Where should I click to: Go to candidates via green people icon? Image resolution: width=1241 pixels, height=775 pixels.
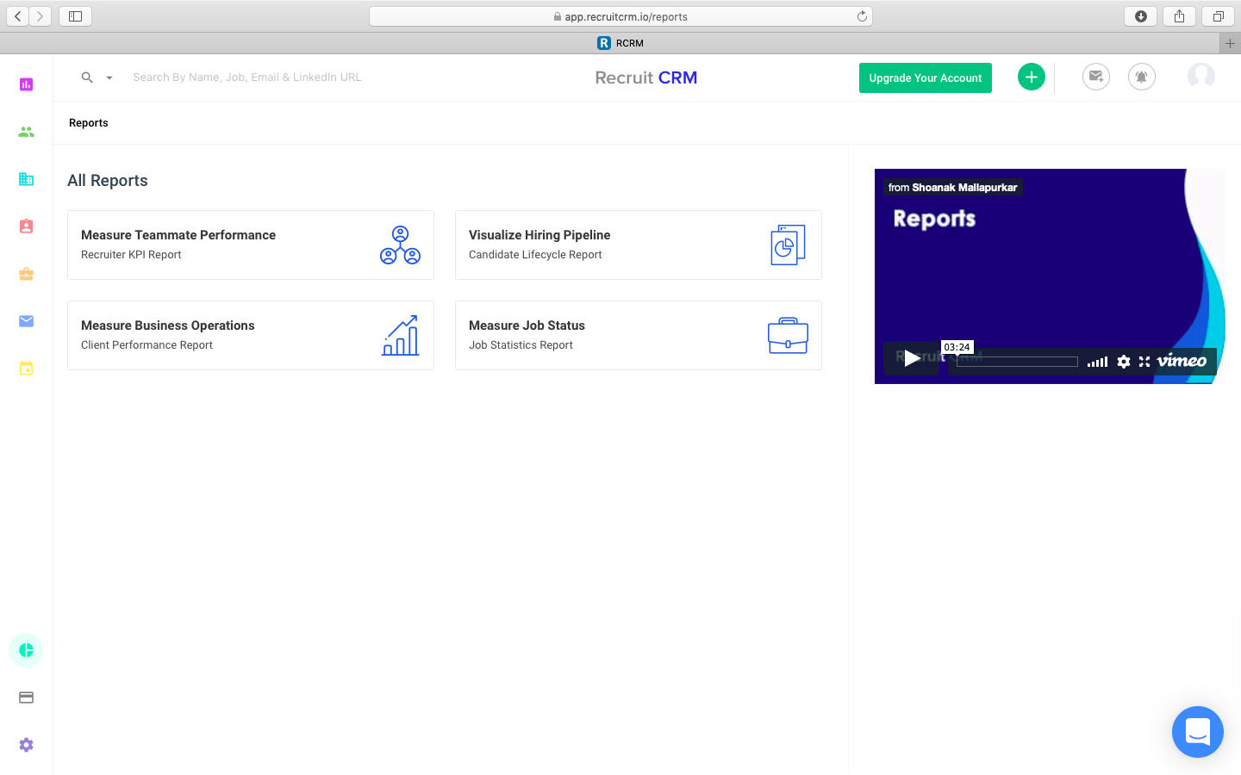pos(26,132)
